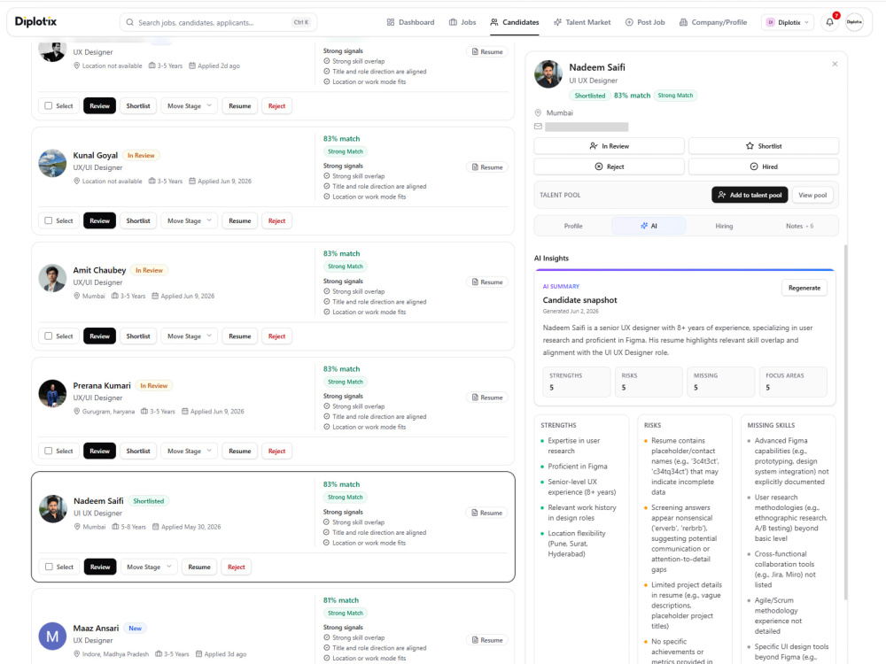Screen dimensions: 886x664
Task: Click Review button for Nadeem Saifi
Action: point(100,567)
